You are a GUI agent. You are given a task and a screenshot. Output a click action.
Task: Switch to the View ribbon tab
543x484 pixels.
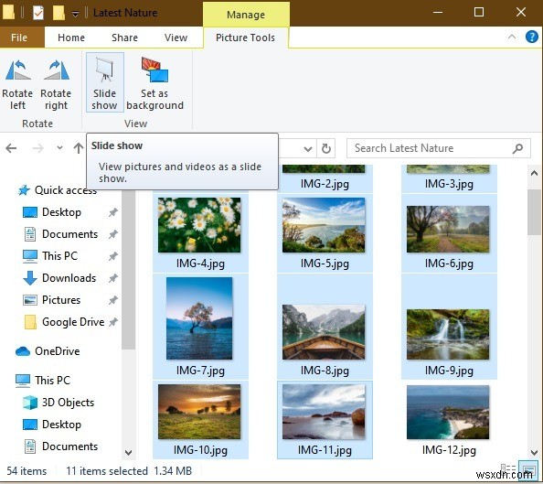point(176,38)
